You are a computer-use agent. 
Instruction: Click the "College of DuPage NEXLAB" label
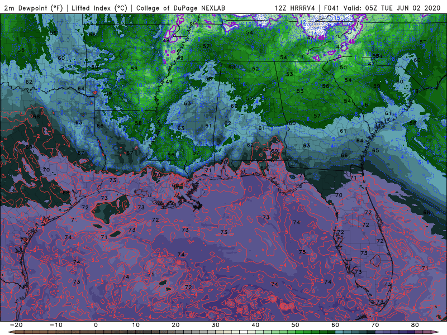(180, 8)
